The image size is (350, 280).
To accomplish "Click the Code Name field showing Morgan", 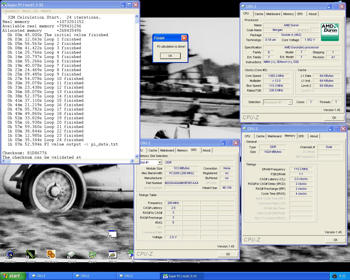I will (278, 30).
